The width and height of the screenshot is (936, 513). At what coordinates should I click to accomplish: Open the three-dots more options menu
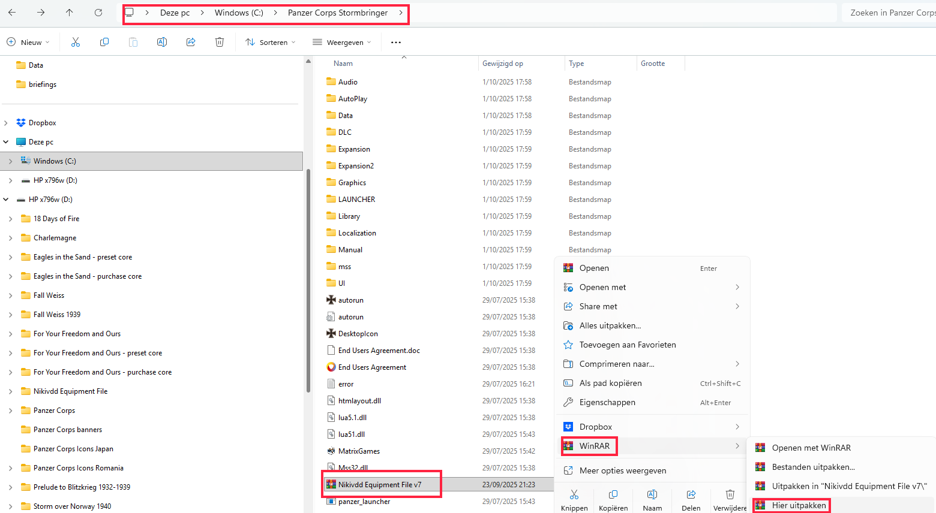click(396, 43)
